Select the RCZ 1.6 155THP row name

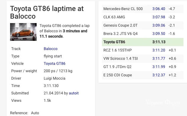click(x=118, y=50)
